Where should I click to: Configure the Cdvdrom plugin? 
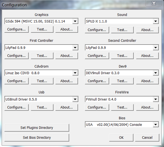pyautogui.click(x=17, y=81)
